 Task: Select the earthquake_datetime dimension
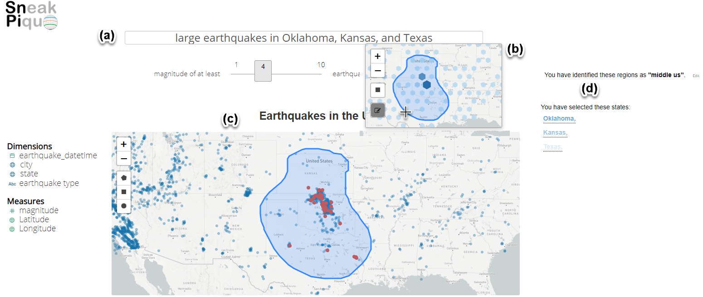(x=58, y=156)
